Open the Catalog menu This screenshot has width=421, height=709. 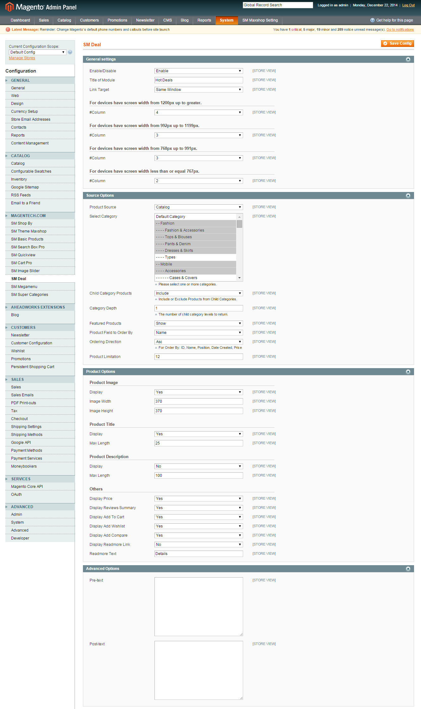tap(64, 20)
